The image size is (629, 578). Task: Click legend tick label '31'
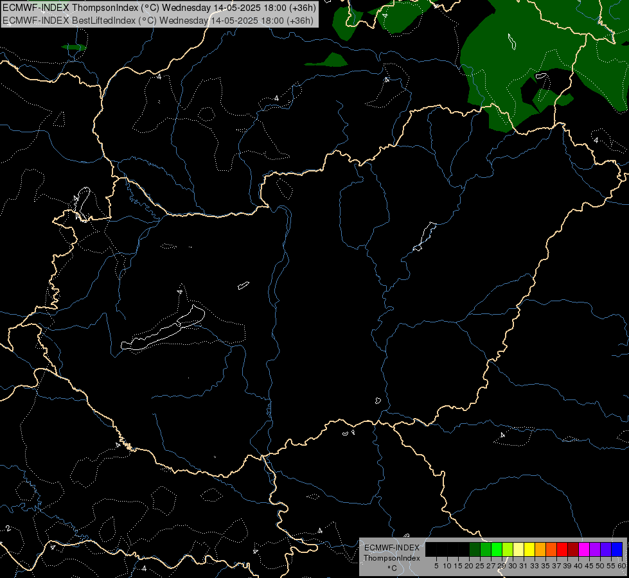[x=524, y=566]
